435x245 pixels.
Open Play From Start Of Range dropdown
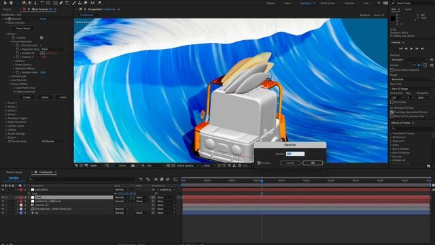(412, 88)
